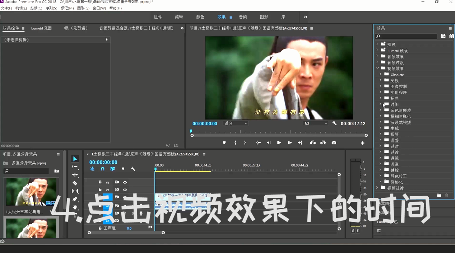This screenshot has width=455, height=253.
Task: Toggle V3 track lock
Action: click(x=100, y=182)
